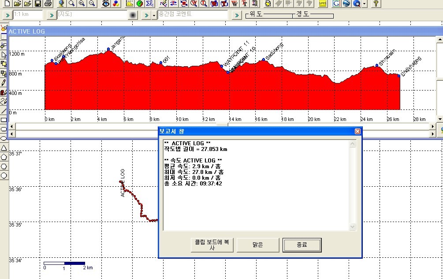Viewport: 443px width, 279px height.
Task: Click the New file icon
Action: coord(7,4)
